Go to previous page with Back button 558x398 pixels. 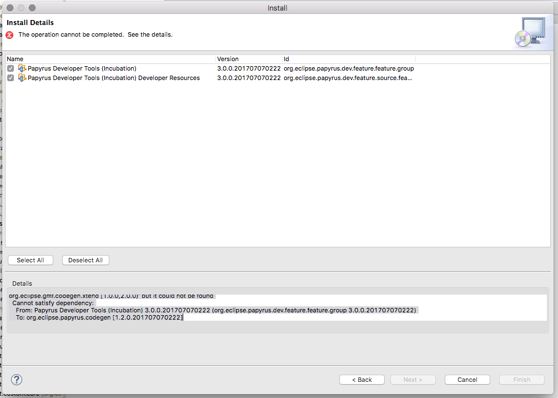click(362, 380)
